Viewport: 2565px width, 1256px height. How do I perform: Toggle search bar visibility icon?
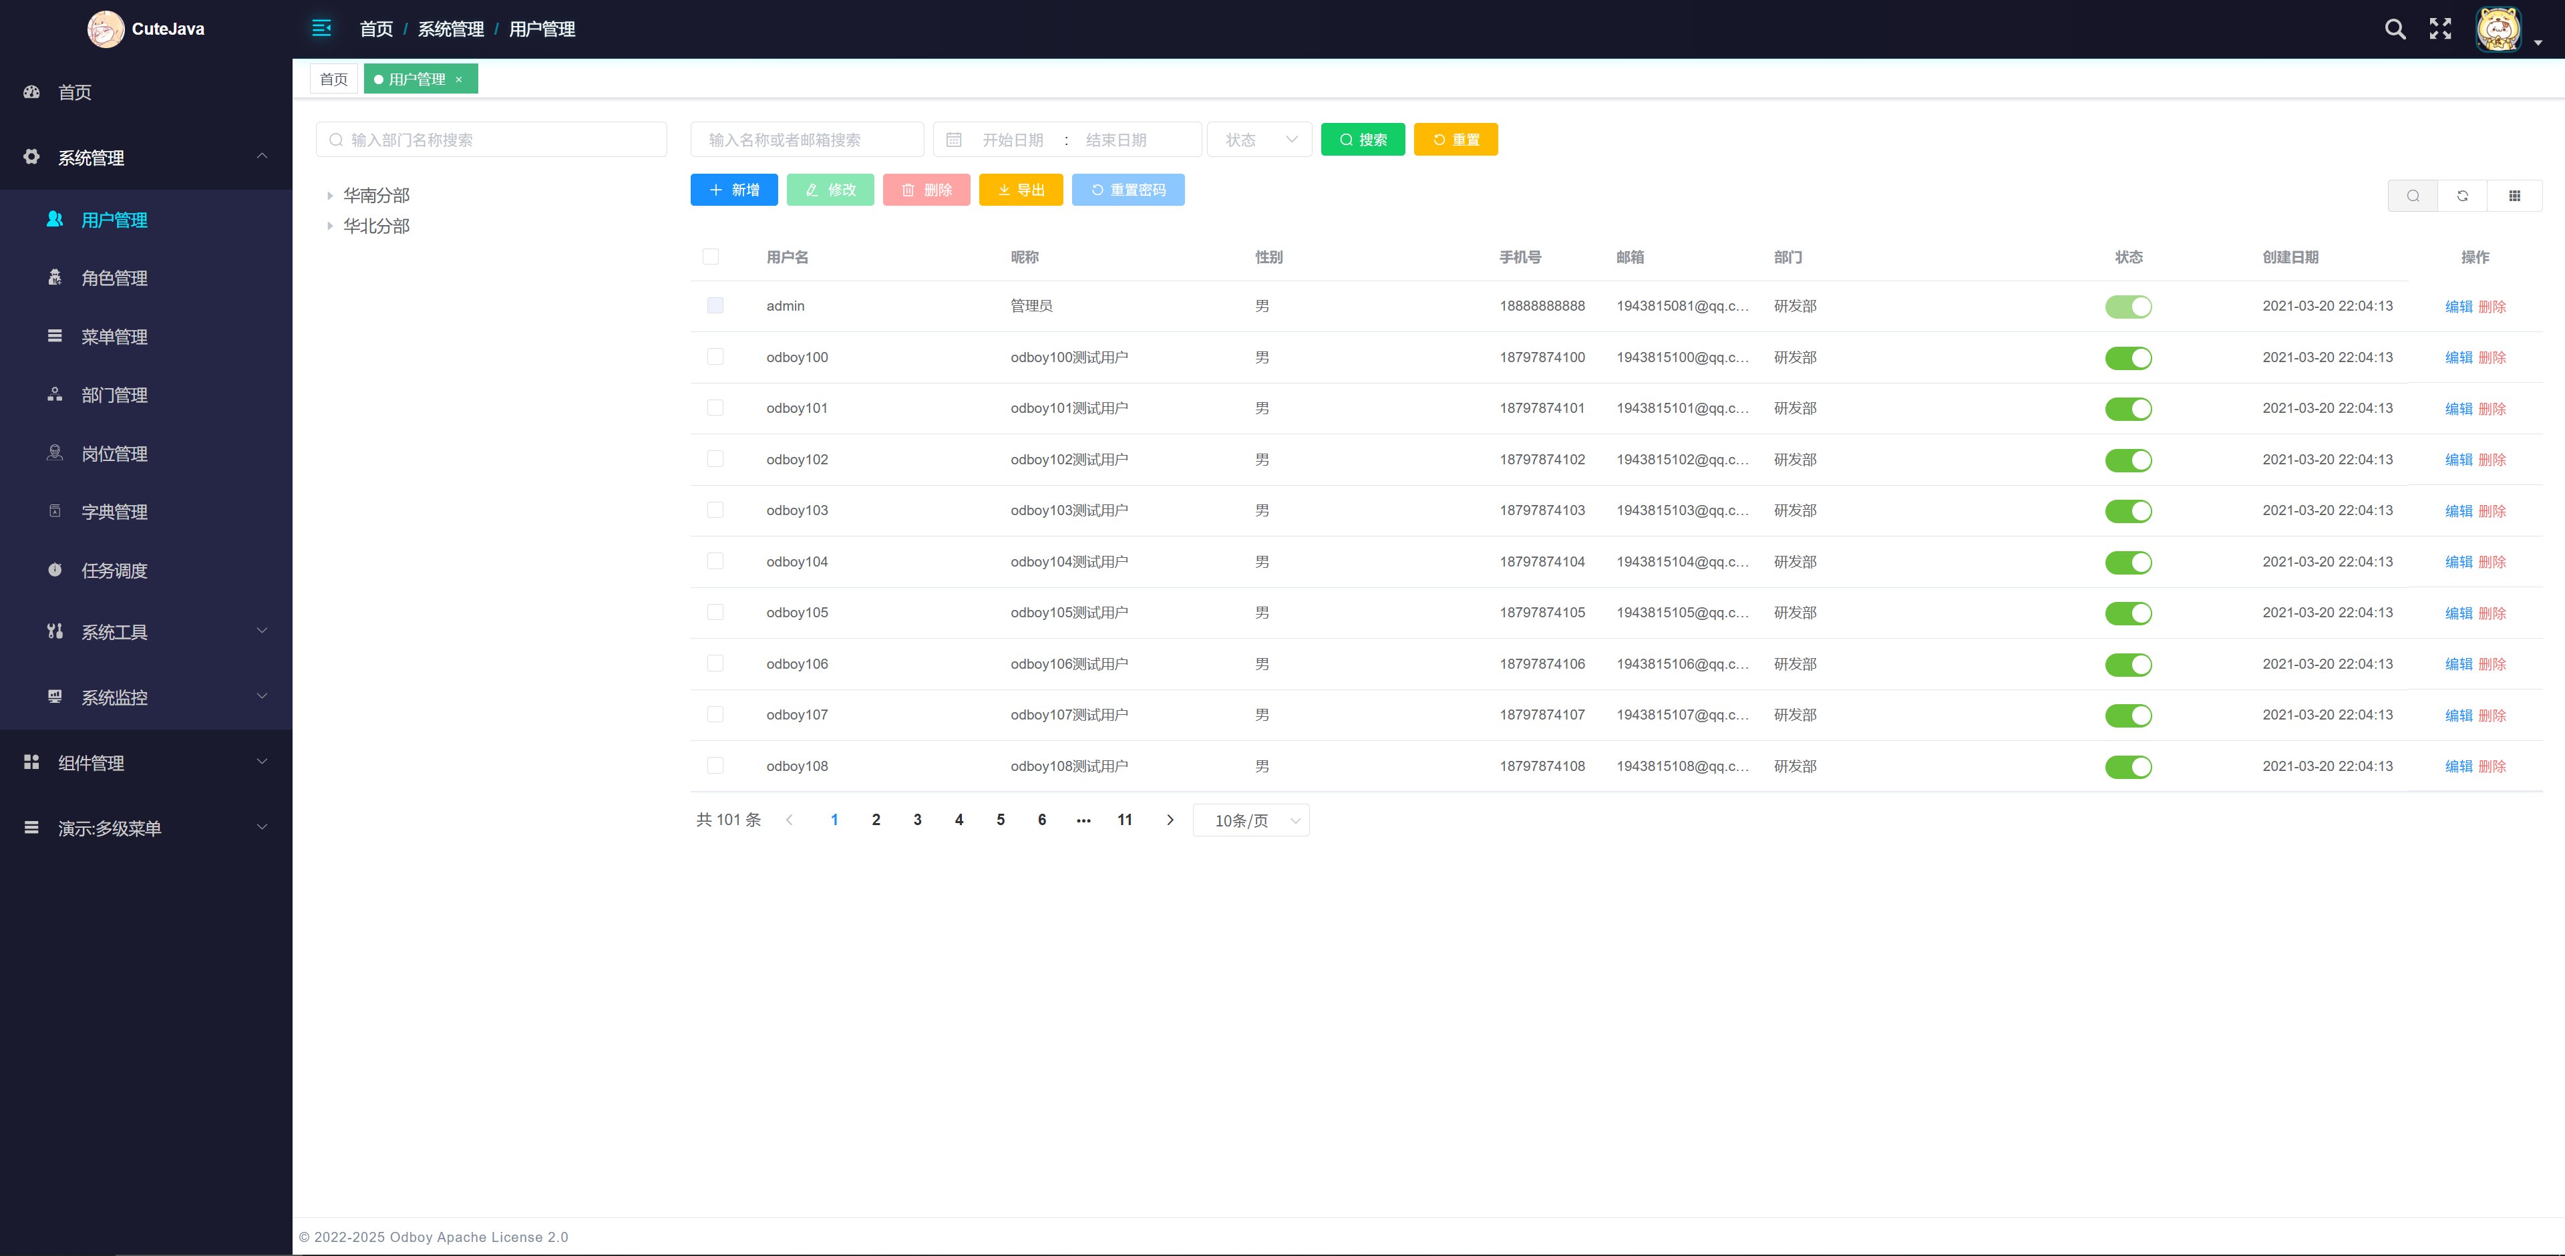2413,195
